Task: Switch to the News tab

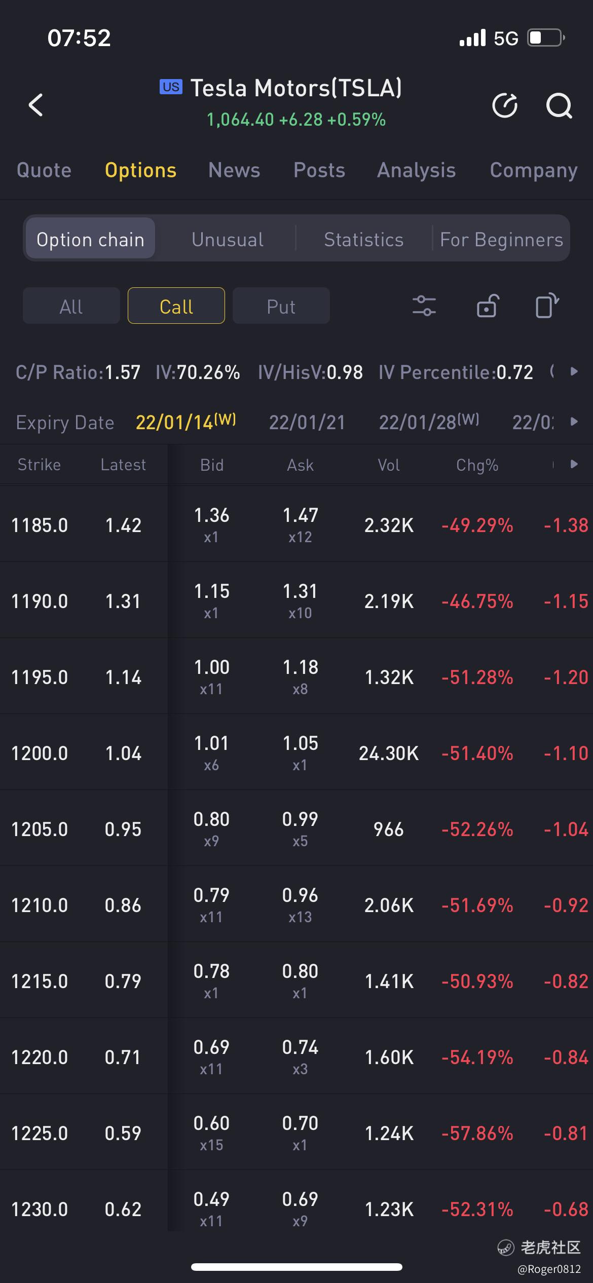Action: tap(234, 170)
